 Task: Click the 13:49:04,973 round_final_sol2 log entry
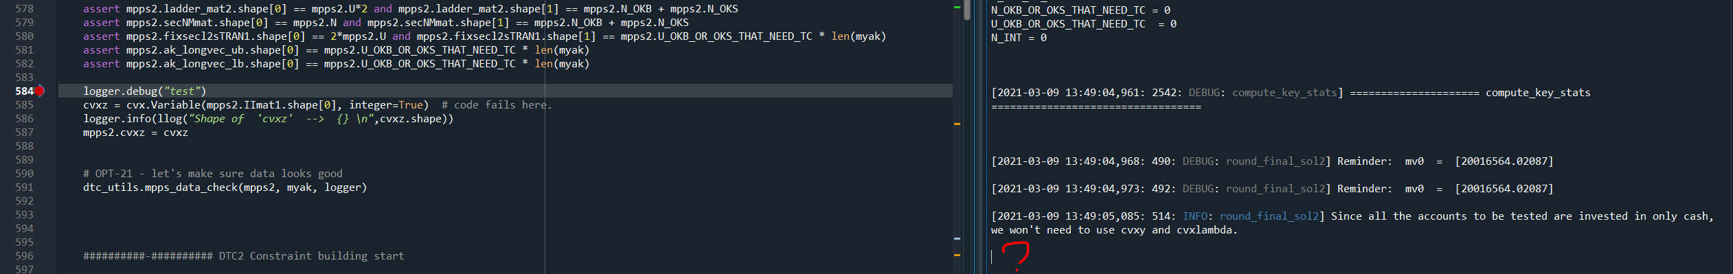1272,189
